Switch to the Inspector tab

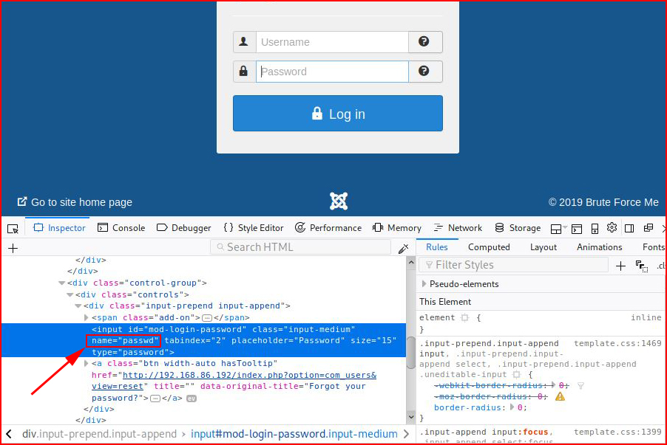point(60,228)
